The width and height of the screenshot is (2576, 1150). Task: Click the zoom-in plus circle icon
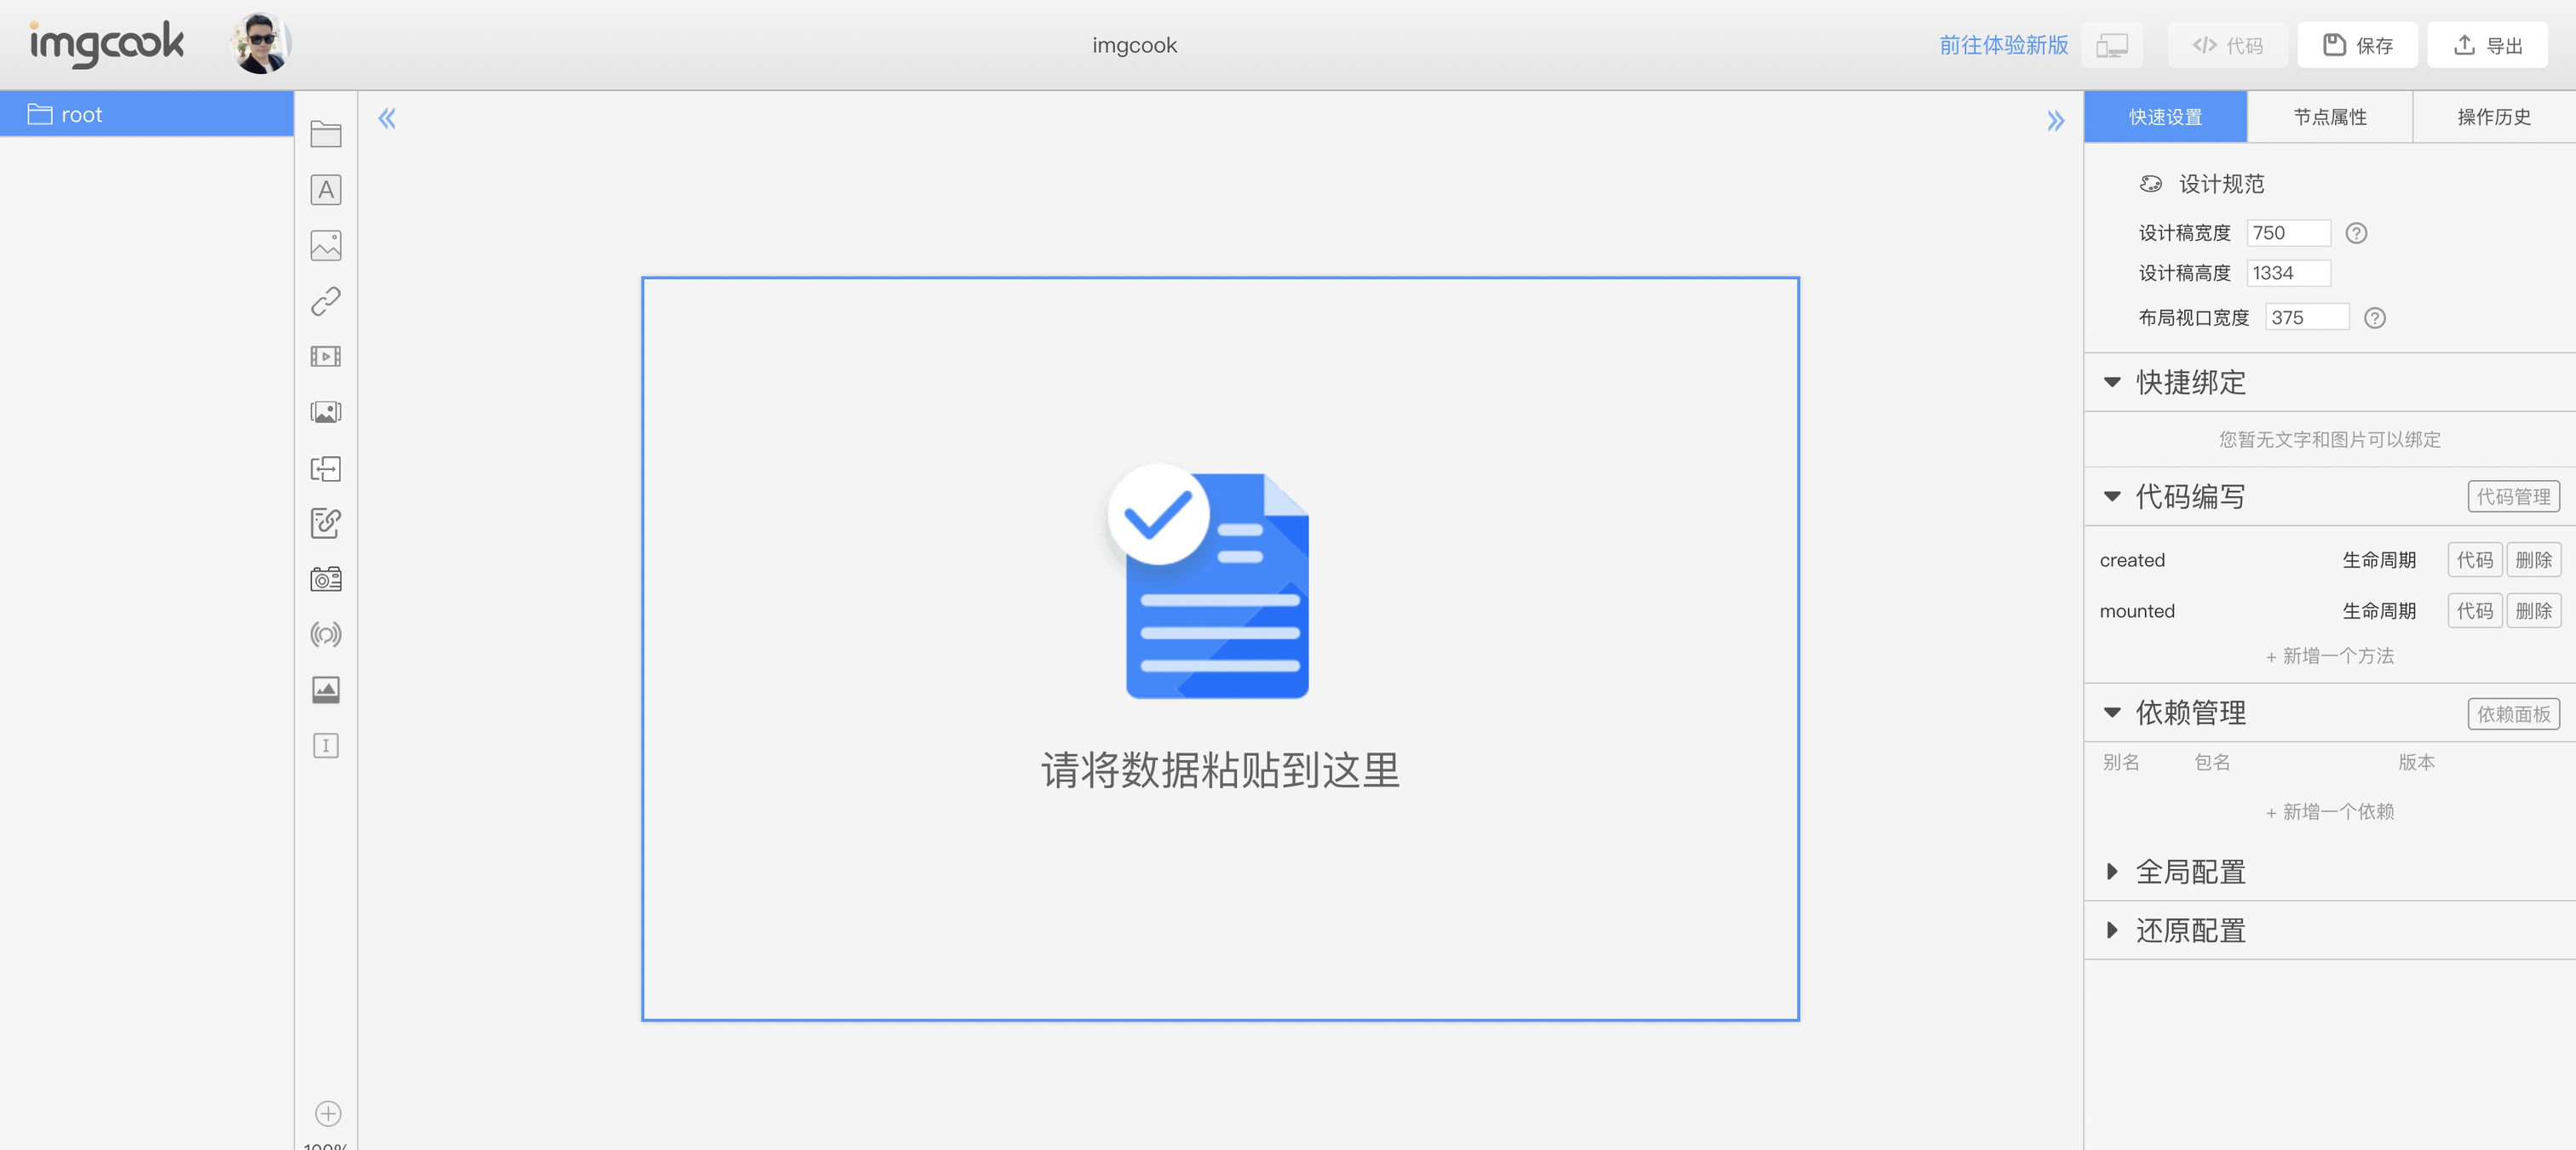[328, 1113]
